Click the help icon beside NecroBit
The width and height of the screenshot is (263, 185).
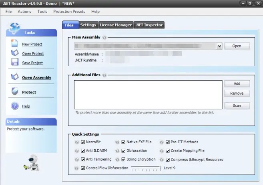76,142
